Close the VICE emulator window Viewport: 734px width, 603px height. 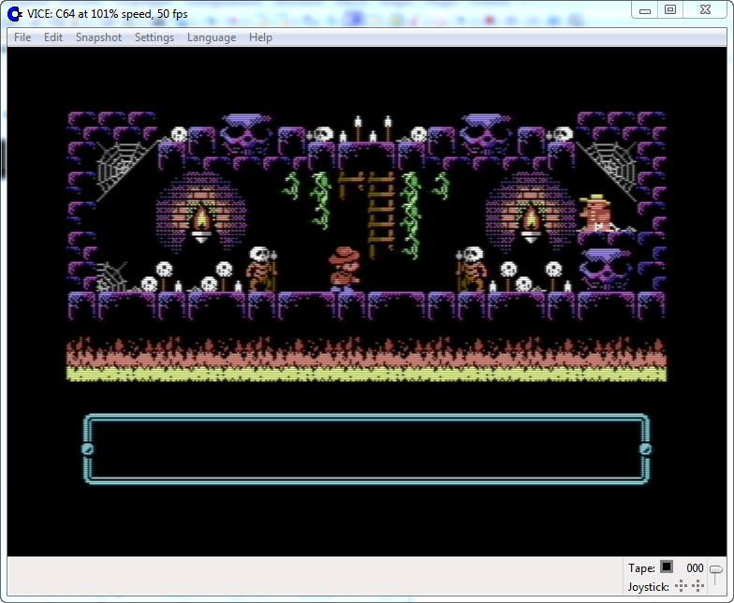point(706,9)
